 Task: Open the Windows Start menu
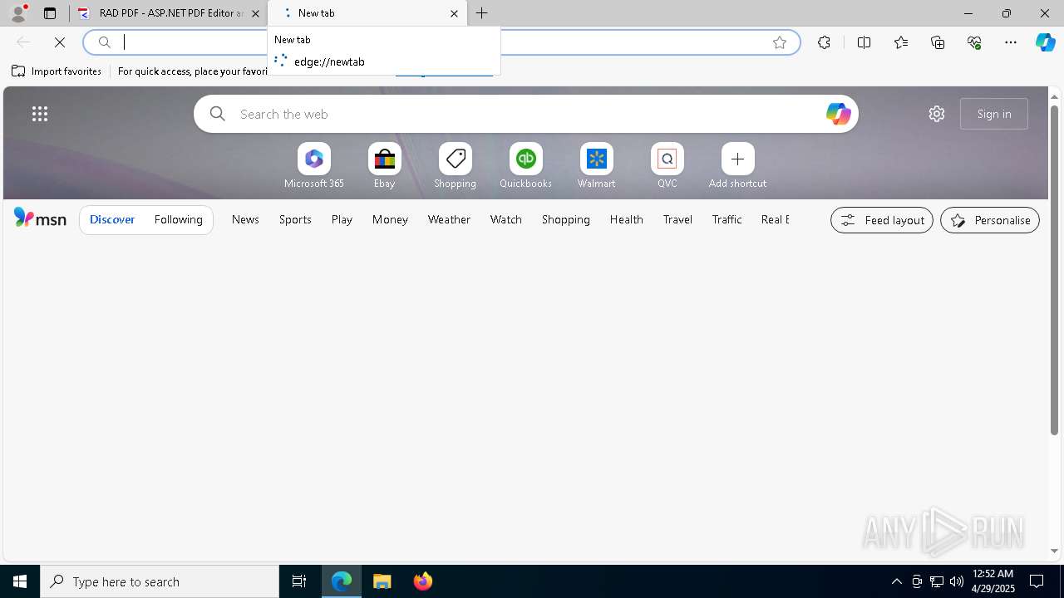[20, 581]
